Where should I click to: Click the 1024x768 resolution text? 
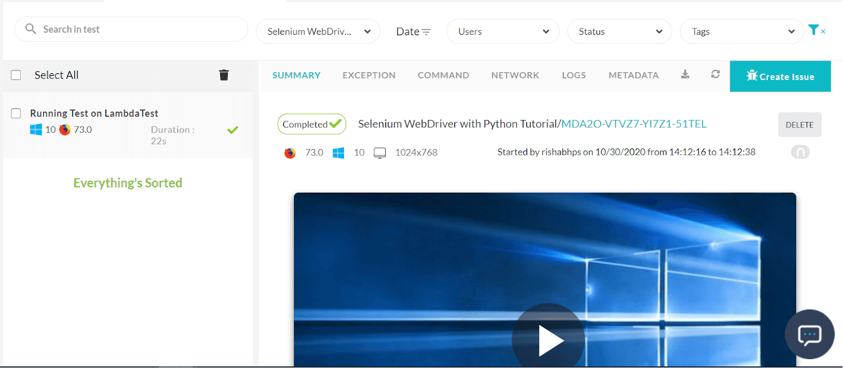click(416, 153)
